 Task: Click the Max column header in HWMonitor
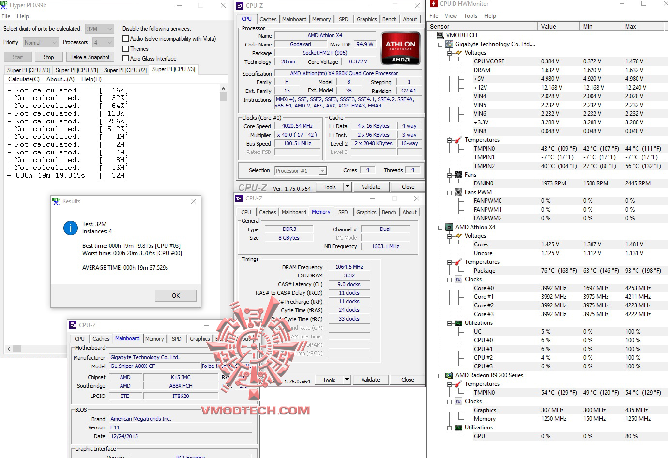tap(643, 27)
